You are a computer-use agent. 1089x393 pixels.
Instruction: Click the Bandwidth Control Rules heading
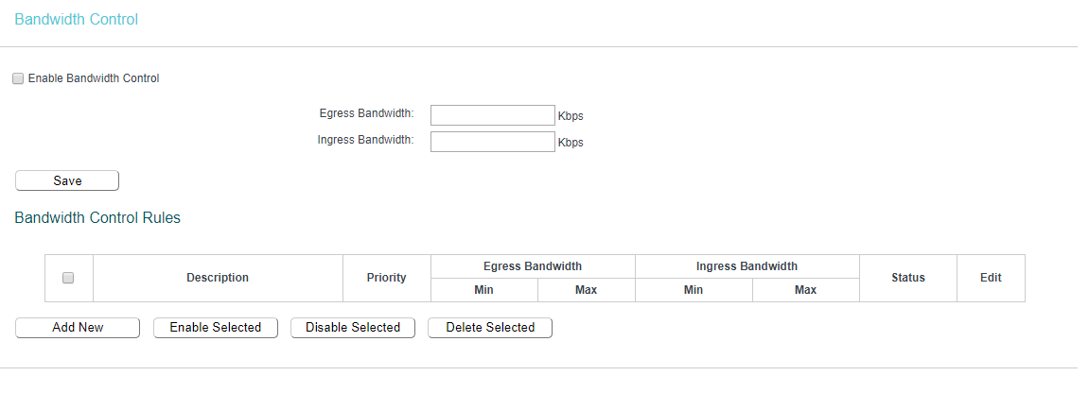pyautogui.click(x=97, y=218)
